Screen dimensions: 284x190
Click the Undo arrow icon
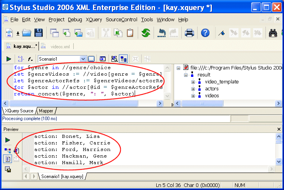(162, 33)
